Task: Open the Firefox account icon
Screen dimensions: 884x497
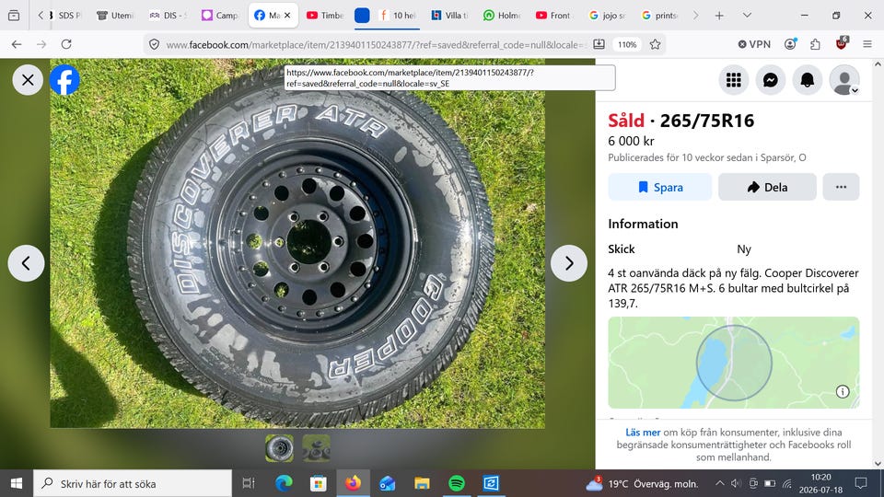Action: tap(790, 44)
